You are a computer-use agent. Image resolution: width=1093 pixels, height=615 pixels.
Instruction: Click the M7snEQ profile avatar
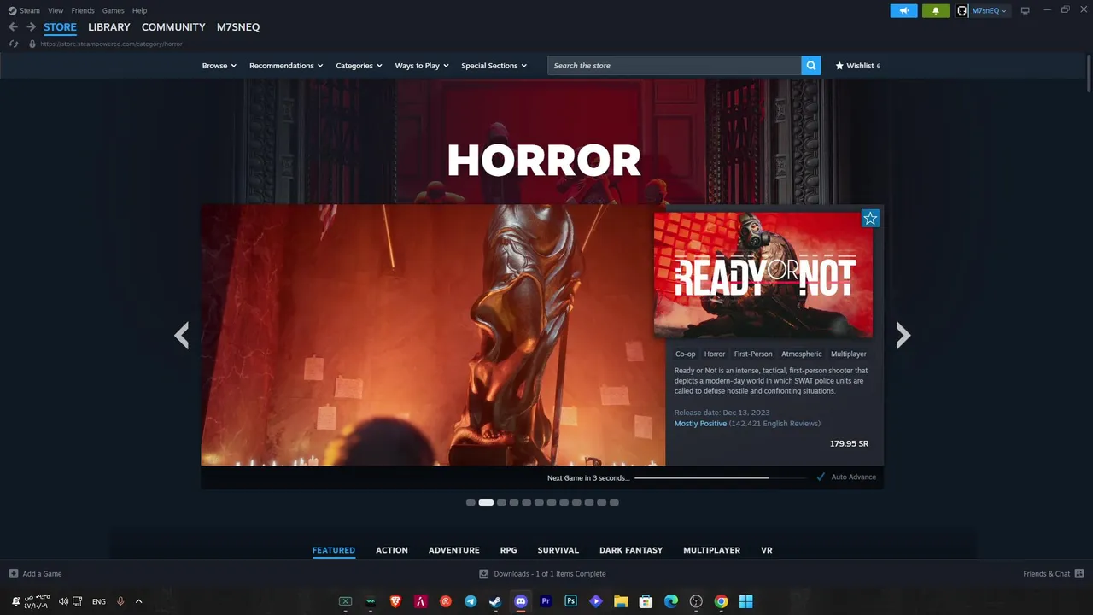tap(961, 10)
